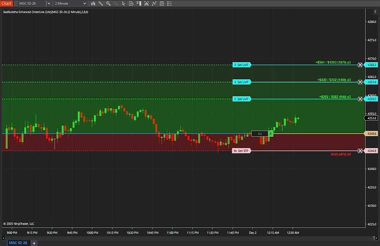Click the 4280.0 price axis label
This screenshot has height=246, width=380.
coord(372,22)
